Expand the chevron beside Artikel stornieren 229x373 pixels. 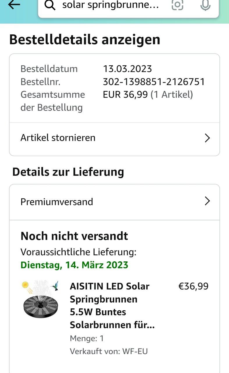click(x=207, y=138)
